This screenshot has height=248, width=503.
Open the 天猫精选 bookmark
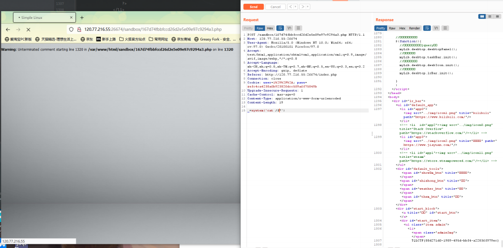[56, 40]
